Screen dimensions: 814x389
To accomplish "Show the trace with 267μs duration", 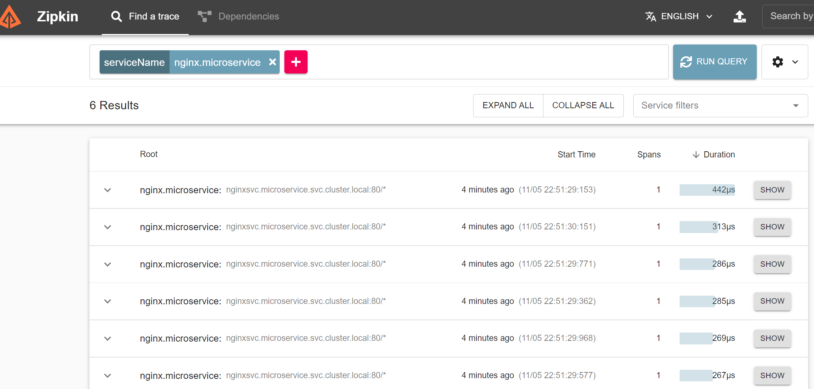I will [x=772, y=376].
